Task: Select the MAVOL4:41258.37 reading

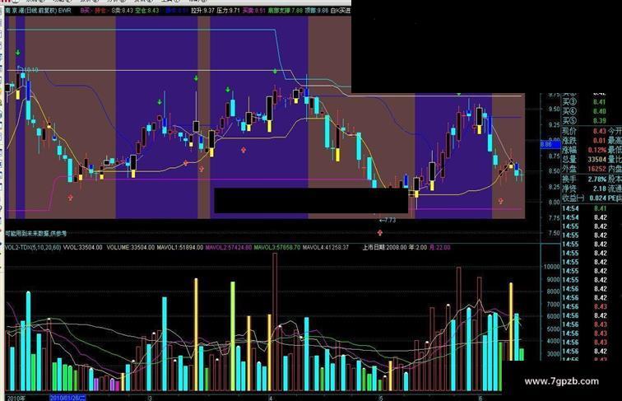Action: click(x=326, y=247)
